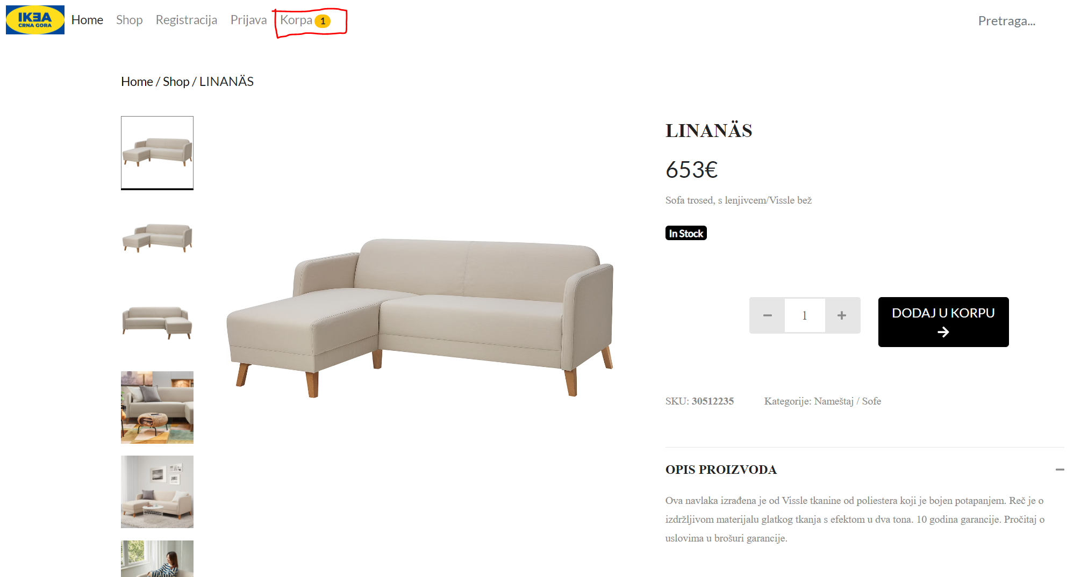Collapse the Opis Proizvoda section
The height and width of the screenshot is (577, 1088).
click(x=1060, y=470)
